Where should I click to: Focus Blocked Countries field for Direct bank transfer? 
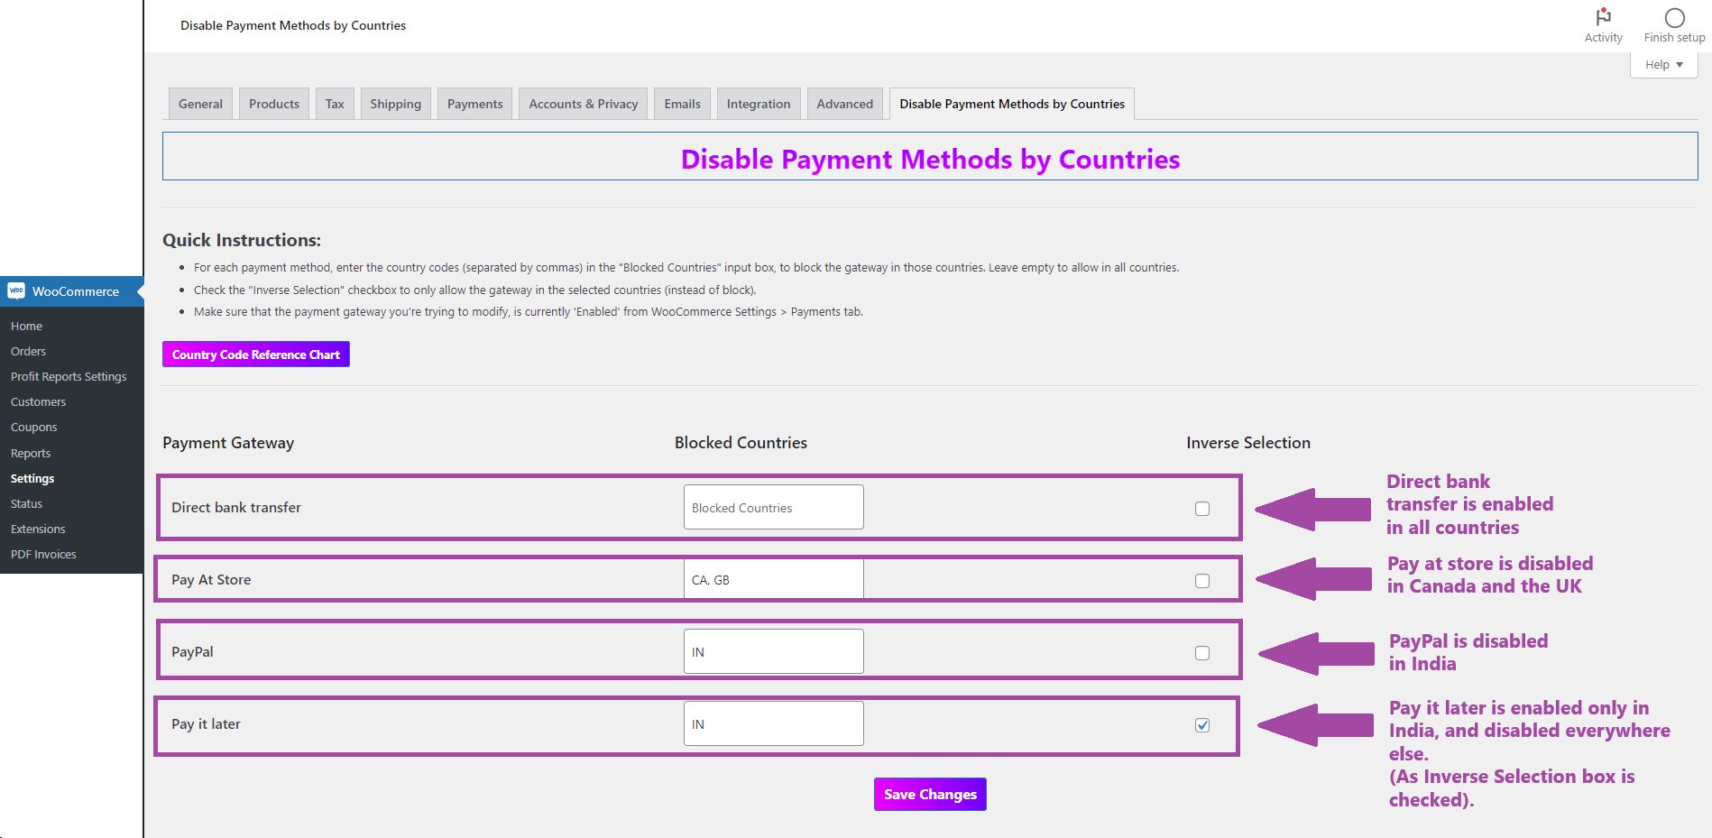pyautogui.click(x=773, y=508)
